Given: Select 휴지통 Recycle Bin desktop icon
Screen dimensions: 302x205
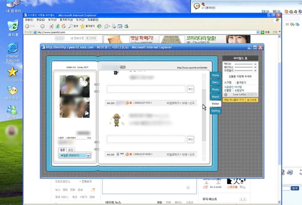Looking at the screenshot, I should click(x=13, y=28).
